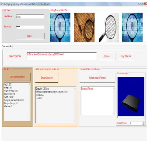This screenshot has height=141, width=148.
Task: Click the Play Video button
Action: coord(126,56)
